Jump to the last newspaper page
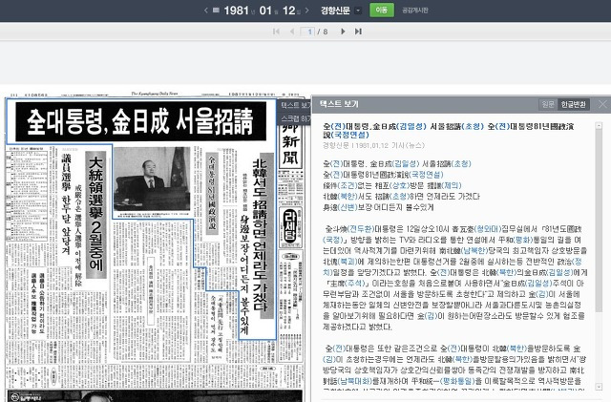 tap(358, 32)
